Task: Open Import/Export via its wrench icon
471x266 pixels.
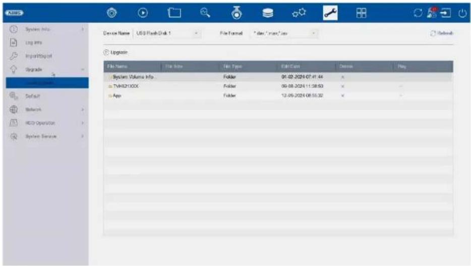Action: (x=14, y=56)
